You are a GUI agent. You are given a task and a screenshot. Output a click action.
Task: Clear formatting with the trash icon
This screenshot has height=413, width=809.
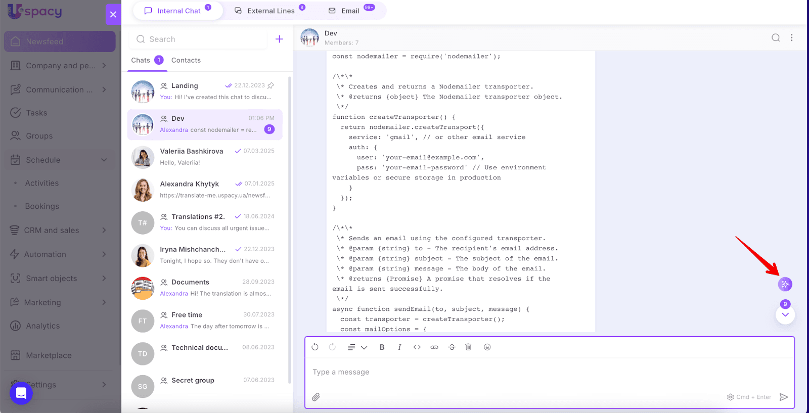point(468,347)
